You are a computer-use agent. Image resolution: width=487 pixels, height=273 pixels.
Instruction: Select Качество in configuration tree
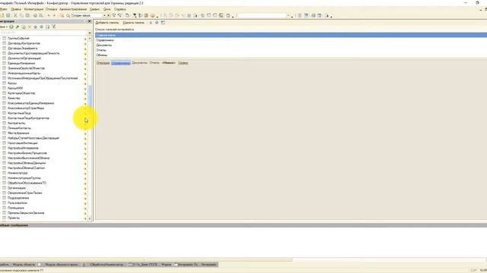(x=14, y=98)
